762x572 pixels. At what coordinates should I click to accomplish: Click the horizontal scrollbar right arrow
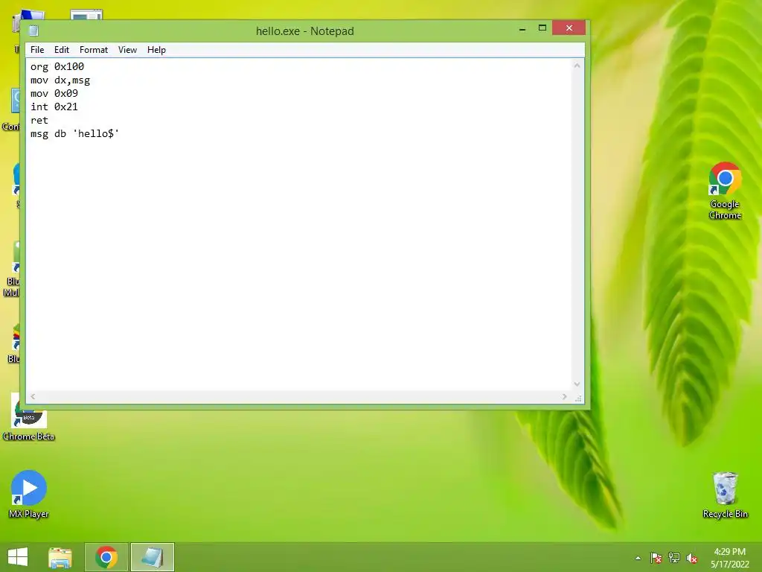point(564,396)
